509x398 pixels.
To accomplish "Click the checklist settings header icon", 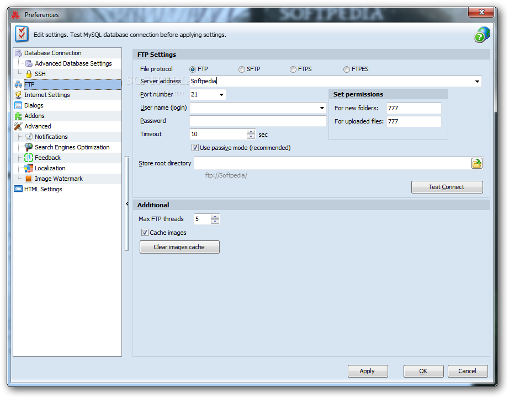I will point(22,34).
